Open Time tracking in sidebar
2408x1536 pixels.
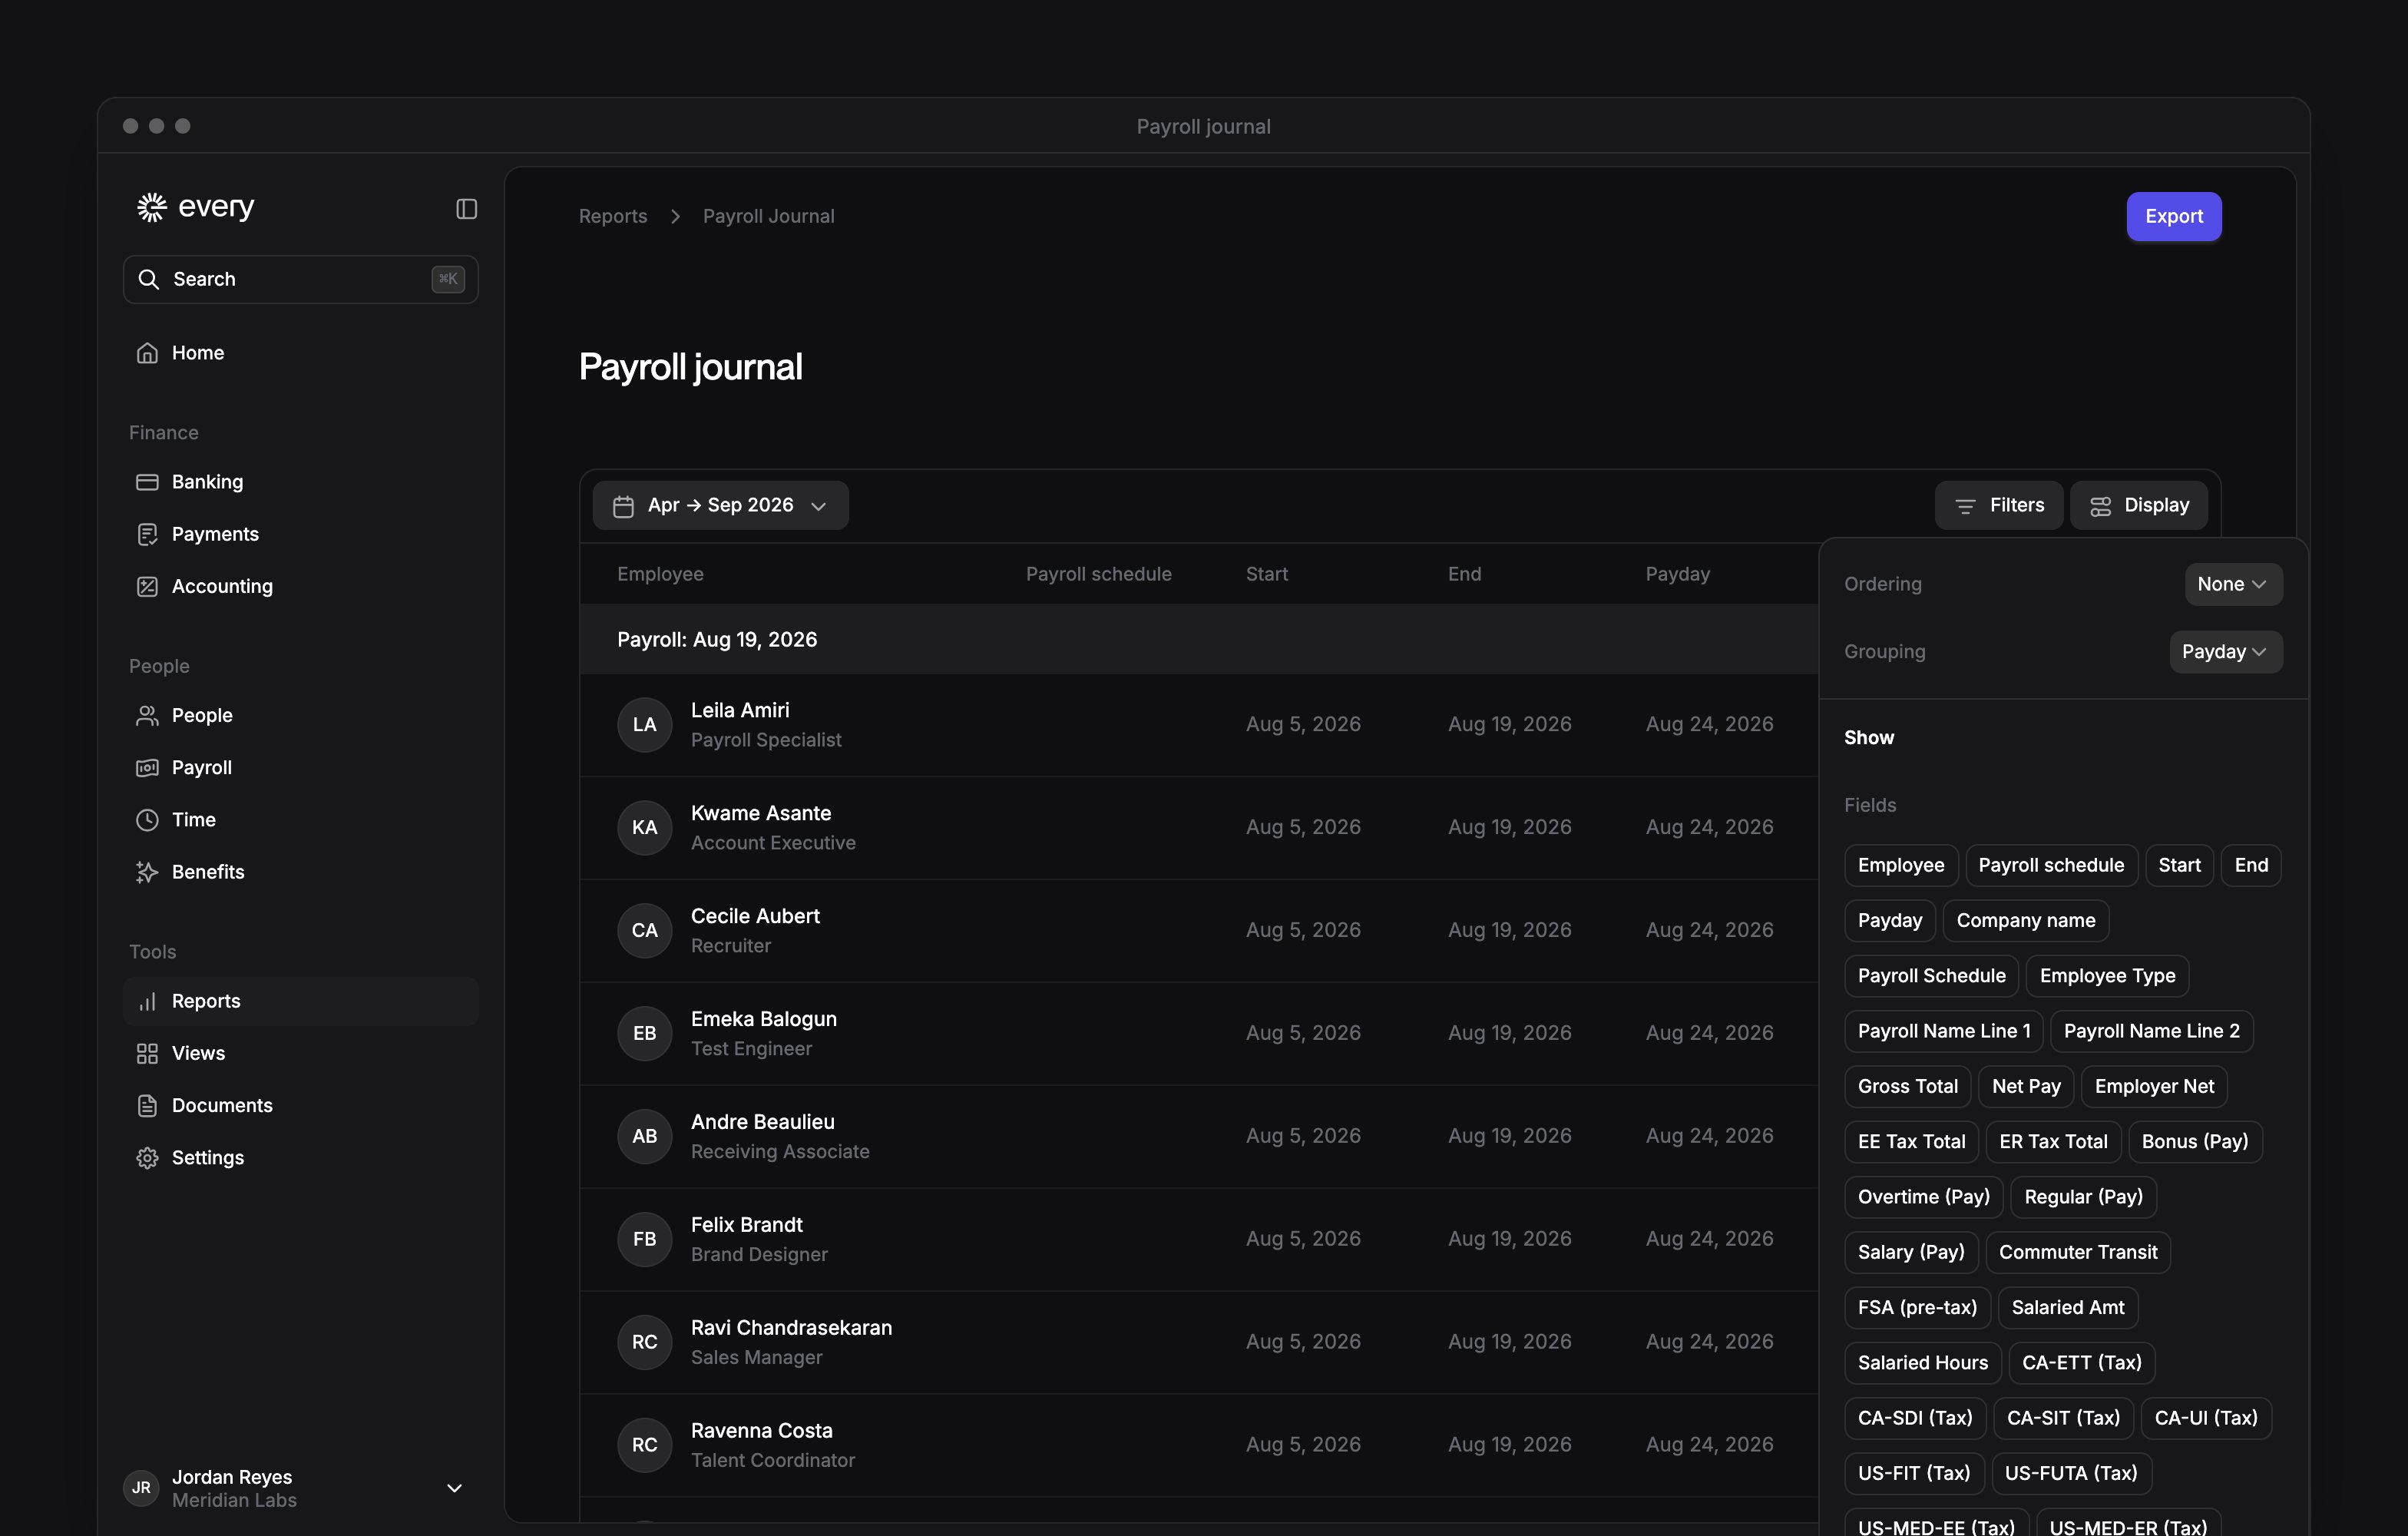[300, 819]
